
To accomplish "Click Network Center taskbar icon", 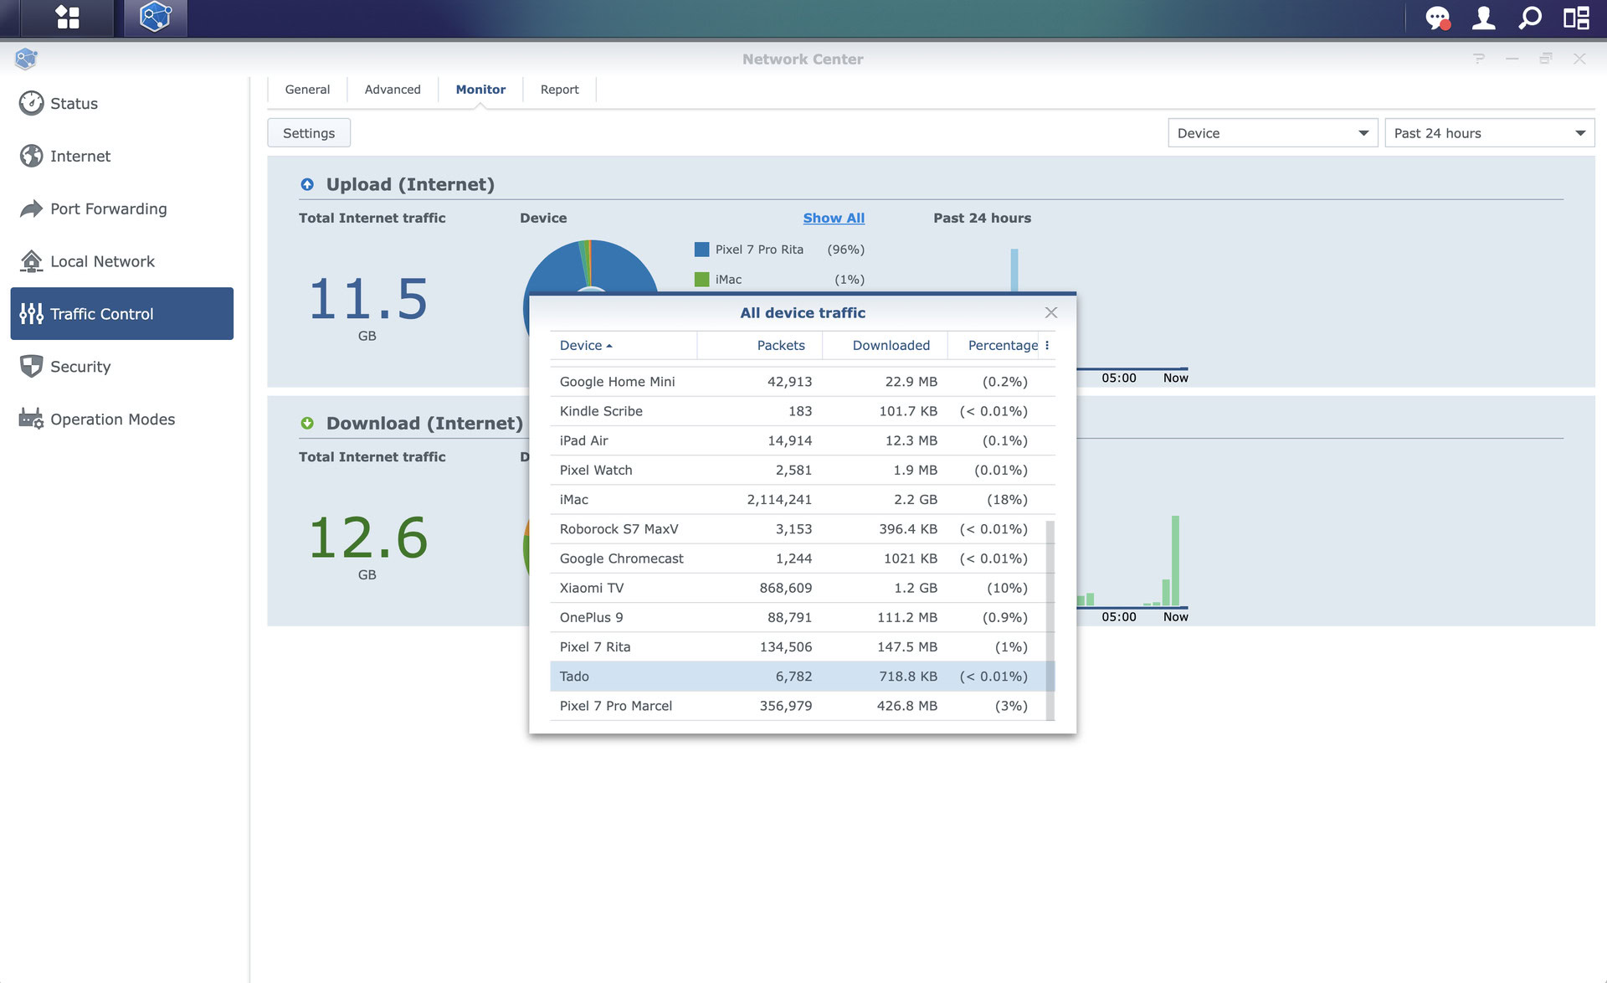I will point(156,18).
